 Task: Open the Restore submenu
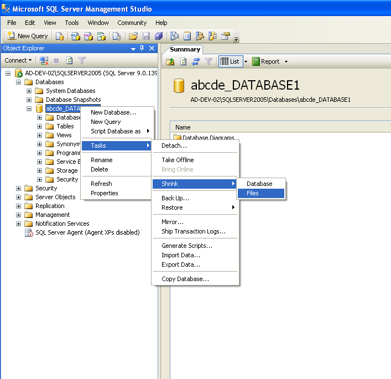click(195, 207)
